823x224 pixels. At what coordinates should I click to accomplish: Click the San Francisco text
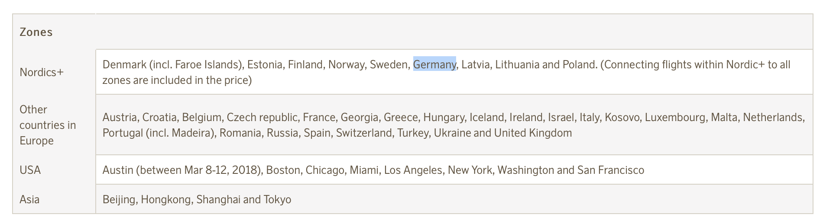[x=610, y=170]
